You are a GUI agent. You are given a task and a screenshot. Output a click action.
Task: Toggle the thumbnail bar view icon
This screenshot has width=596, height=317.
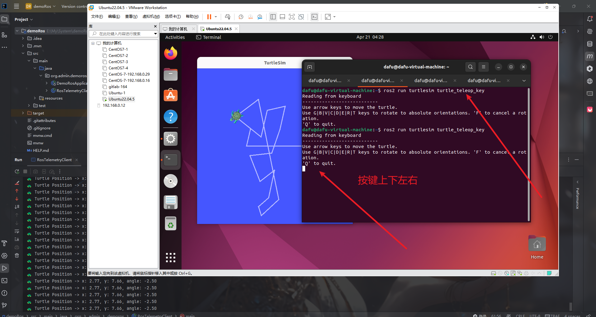coord(282,17)
